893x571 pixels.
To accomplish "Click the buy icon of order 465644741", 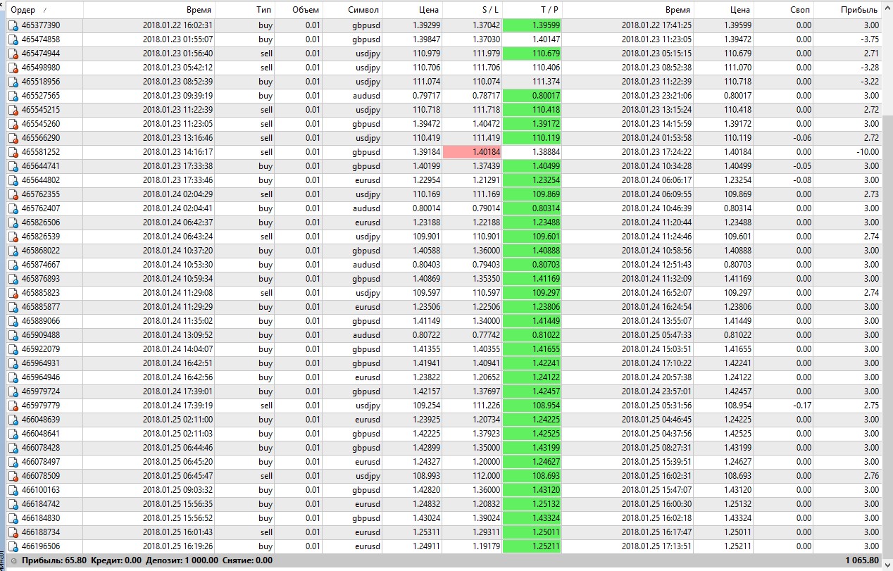I will [x=13, y=166].
